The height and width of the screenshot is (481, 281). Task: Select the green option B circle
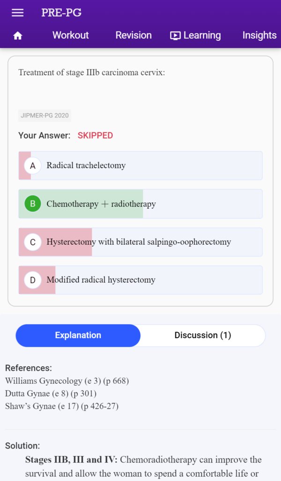pos(33,204)
